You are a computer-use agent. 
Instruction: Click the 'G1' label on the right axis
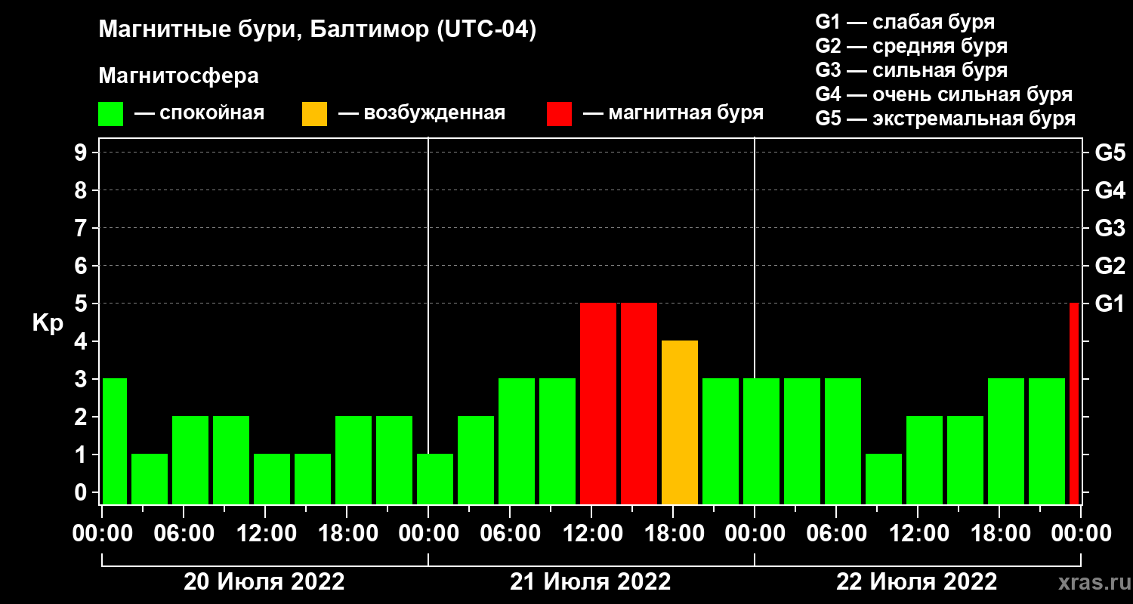coord(1110,304)
